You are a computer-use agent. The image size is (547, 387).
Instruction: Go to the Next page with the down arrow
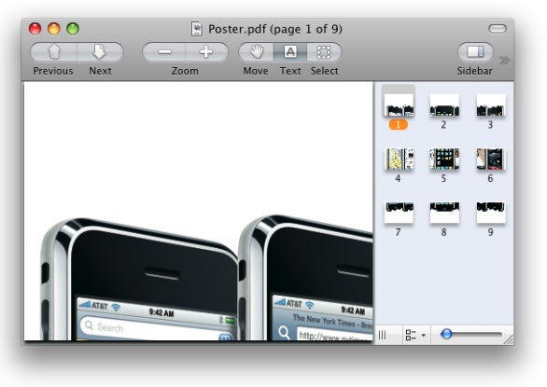coord(100,52)
